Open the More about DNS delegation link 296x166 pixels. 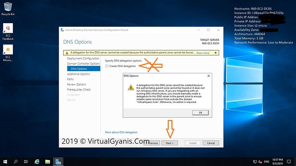[121, 132]
